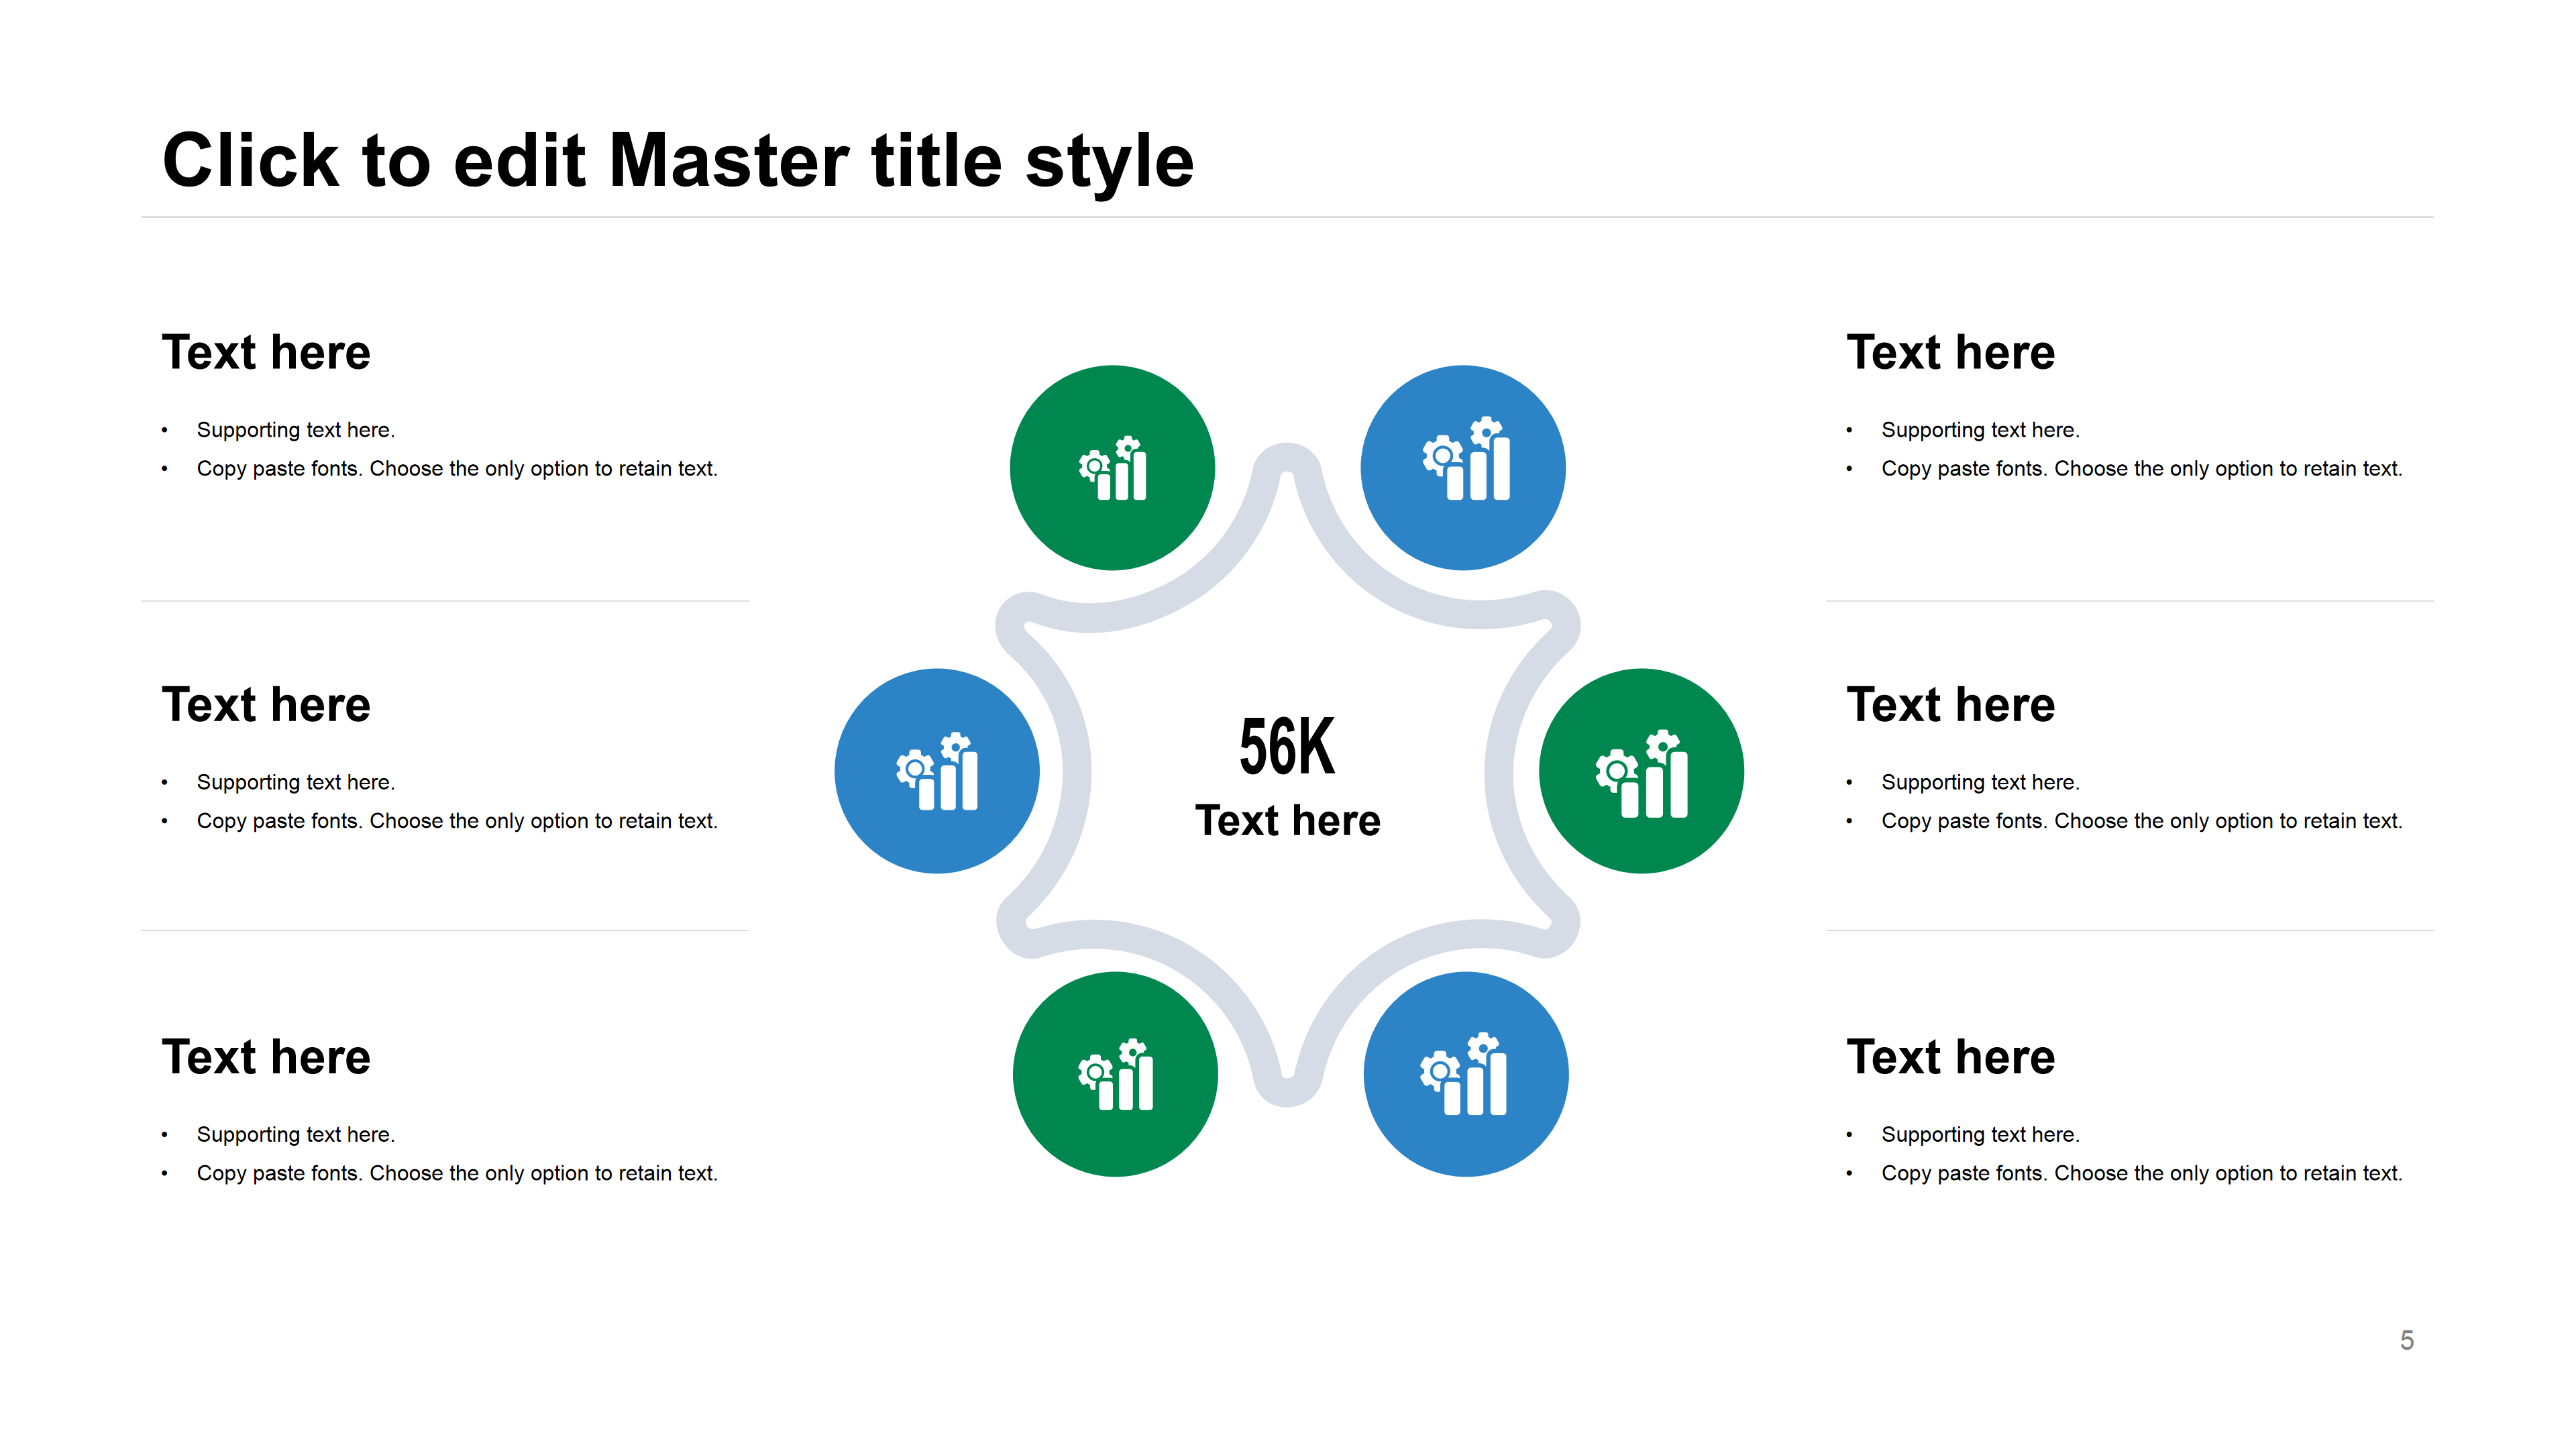Select the middle-left 'Text here' heading
The image size is (2576, 1449).
[x=266, y=705]
